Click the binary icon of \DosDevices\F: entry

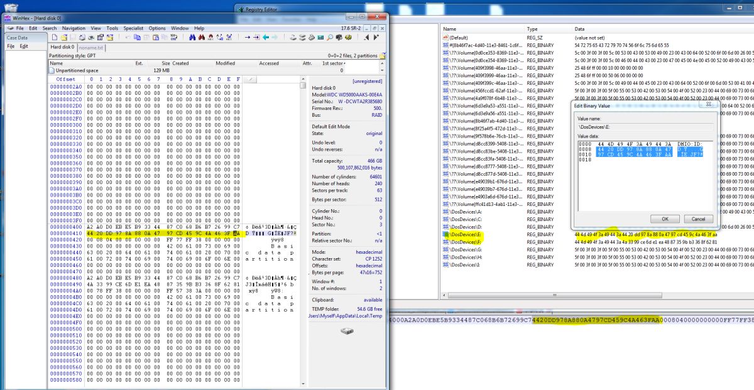(445, 242)
